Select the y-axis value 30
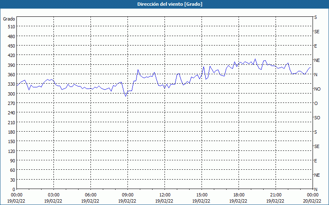329x205 pixels. point(13,180)
